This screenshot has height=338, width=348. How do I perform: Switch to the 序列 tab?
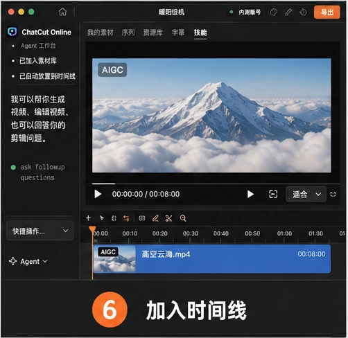[x=128, y=33]
